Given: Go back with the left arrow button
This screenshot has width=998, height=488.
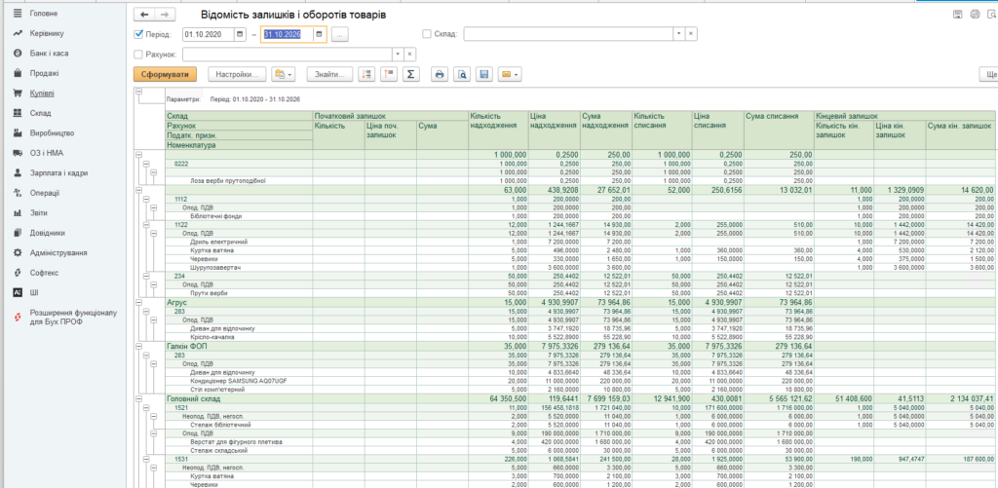Looking at the screenshot, I should (x=144, y=15).
